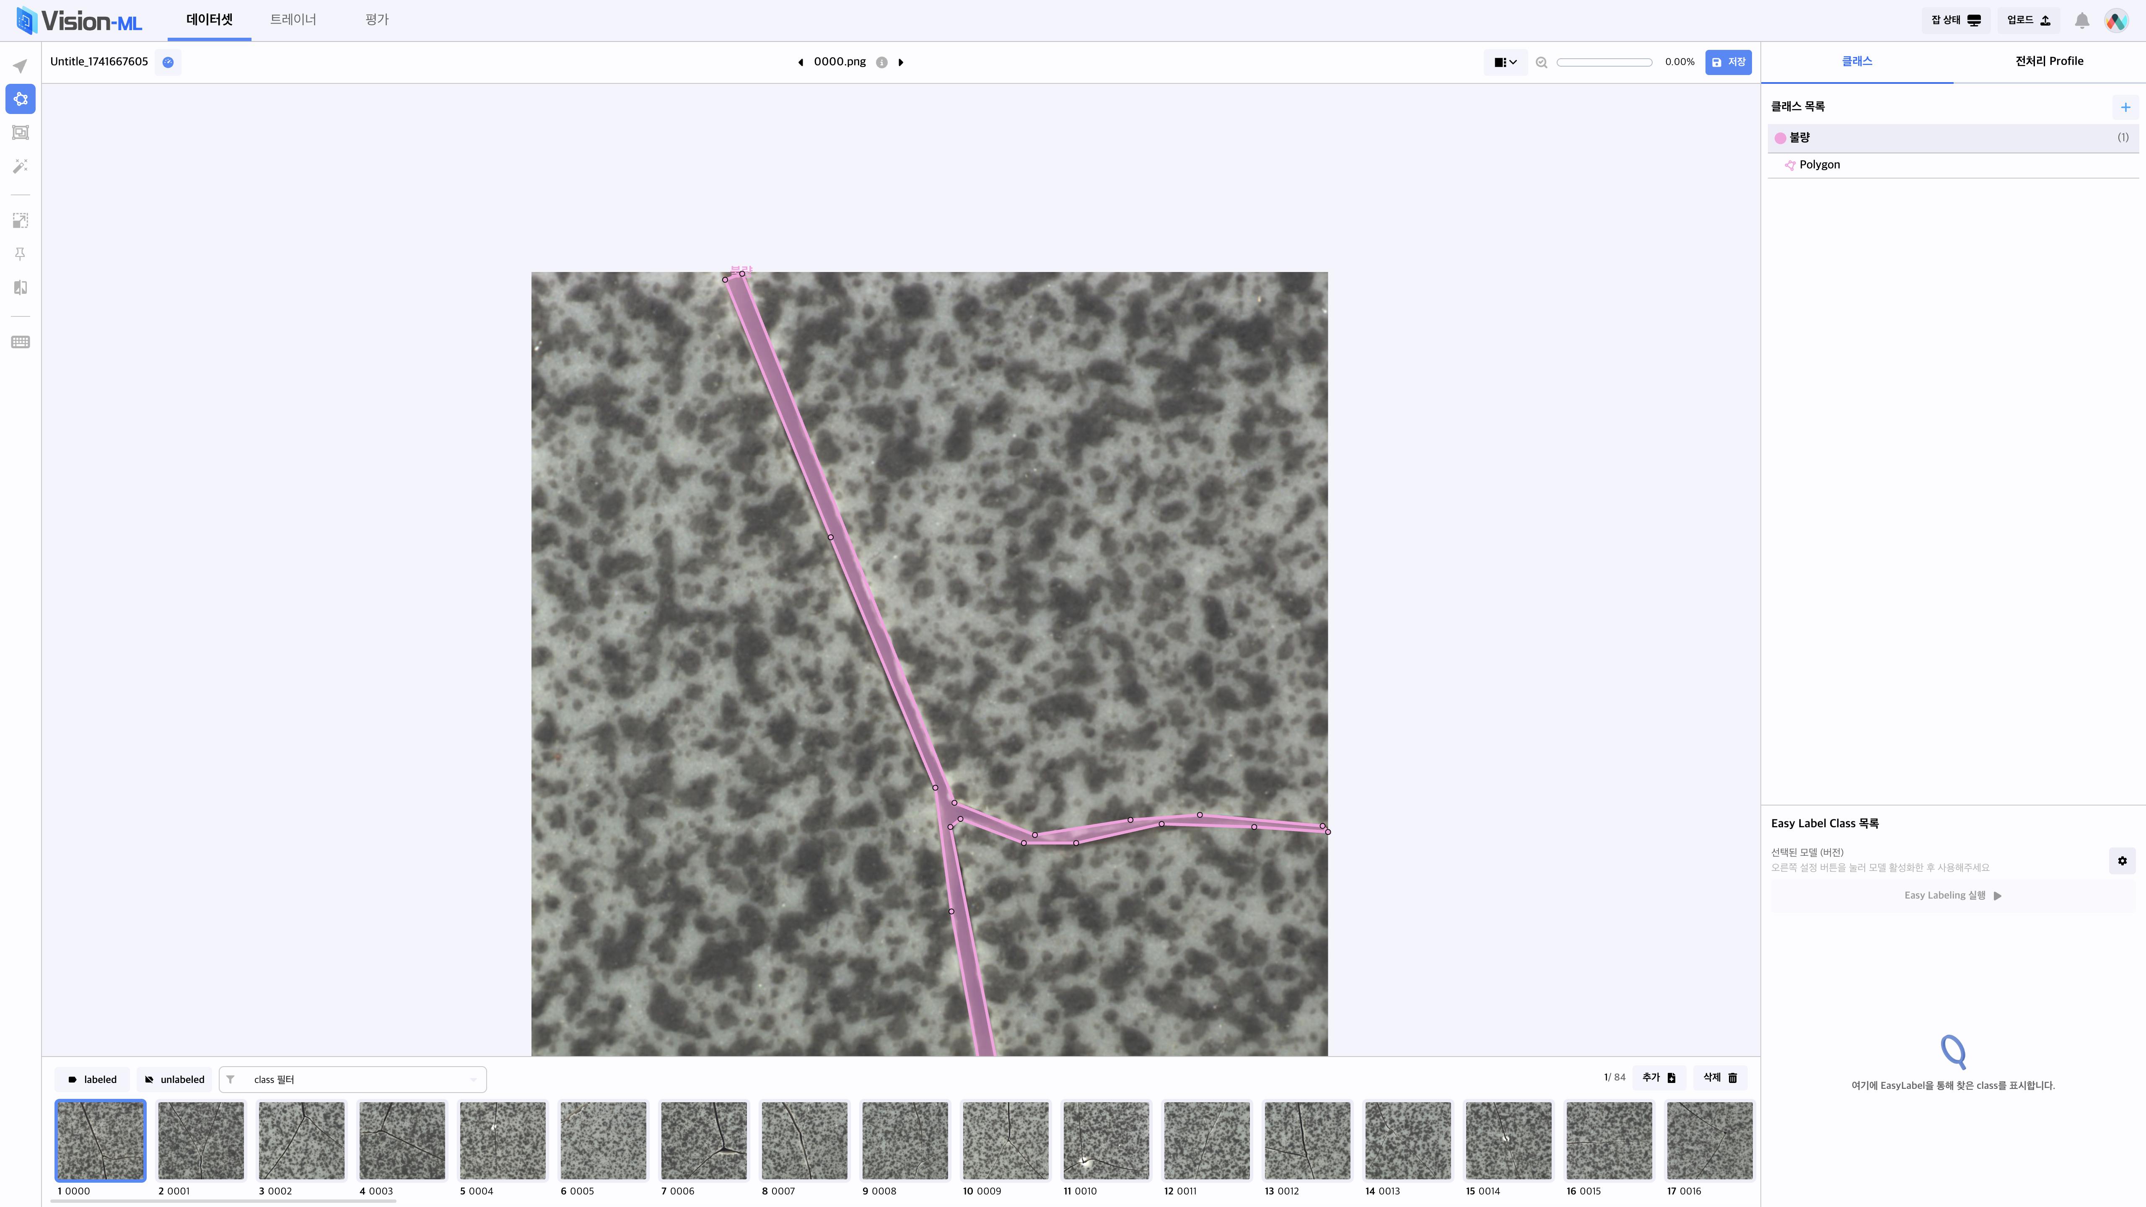
Task: Select thumbnail 5 0004
Action: (503, 1140)
